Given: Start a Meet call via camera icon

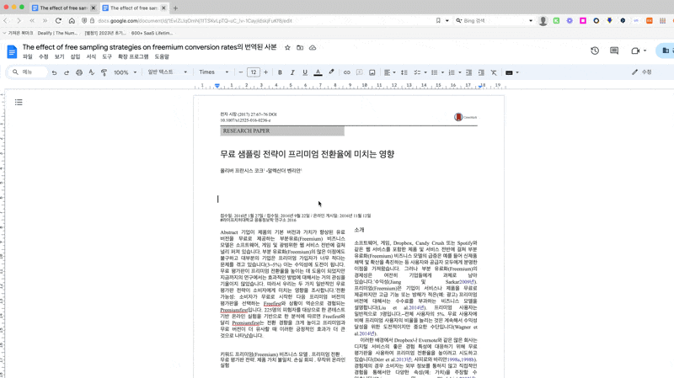Looking at the screenshot, I should pos(635,51).
